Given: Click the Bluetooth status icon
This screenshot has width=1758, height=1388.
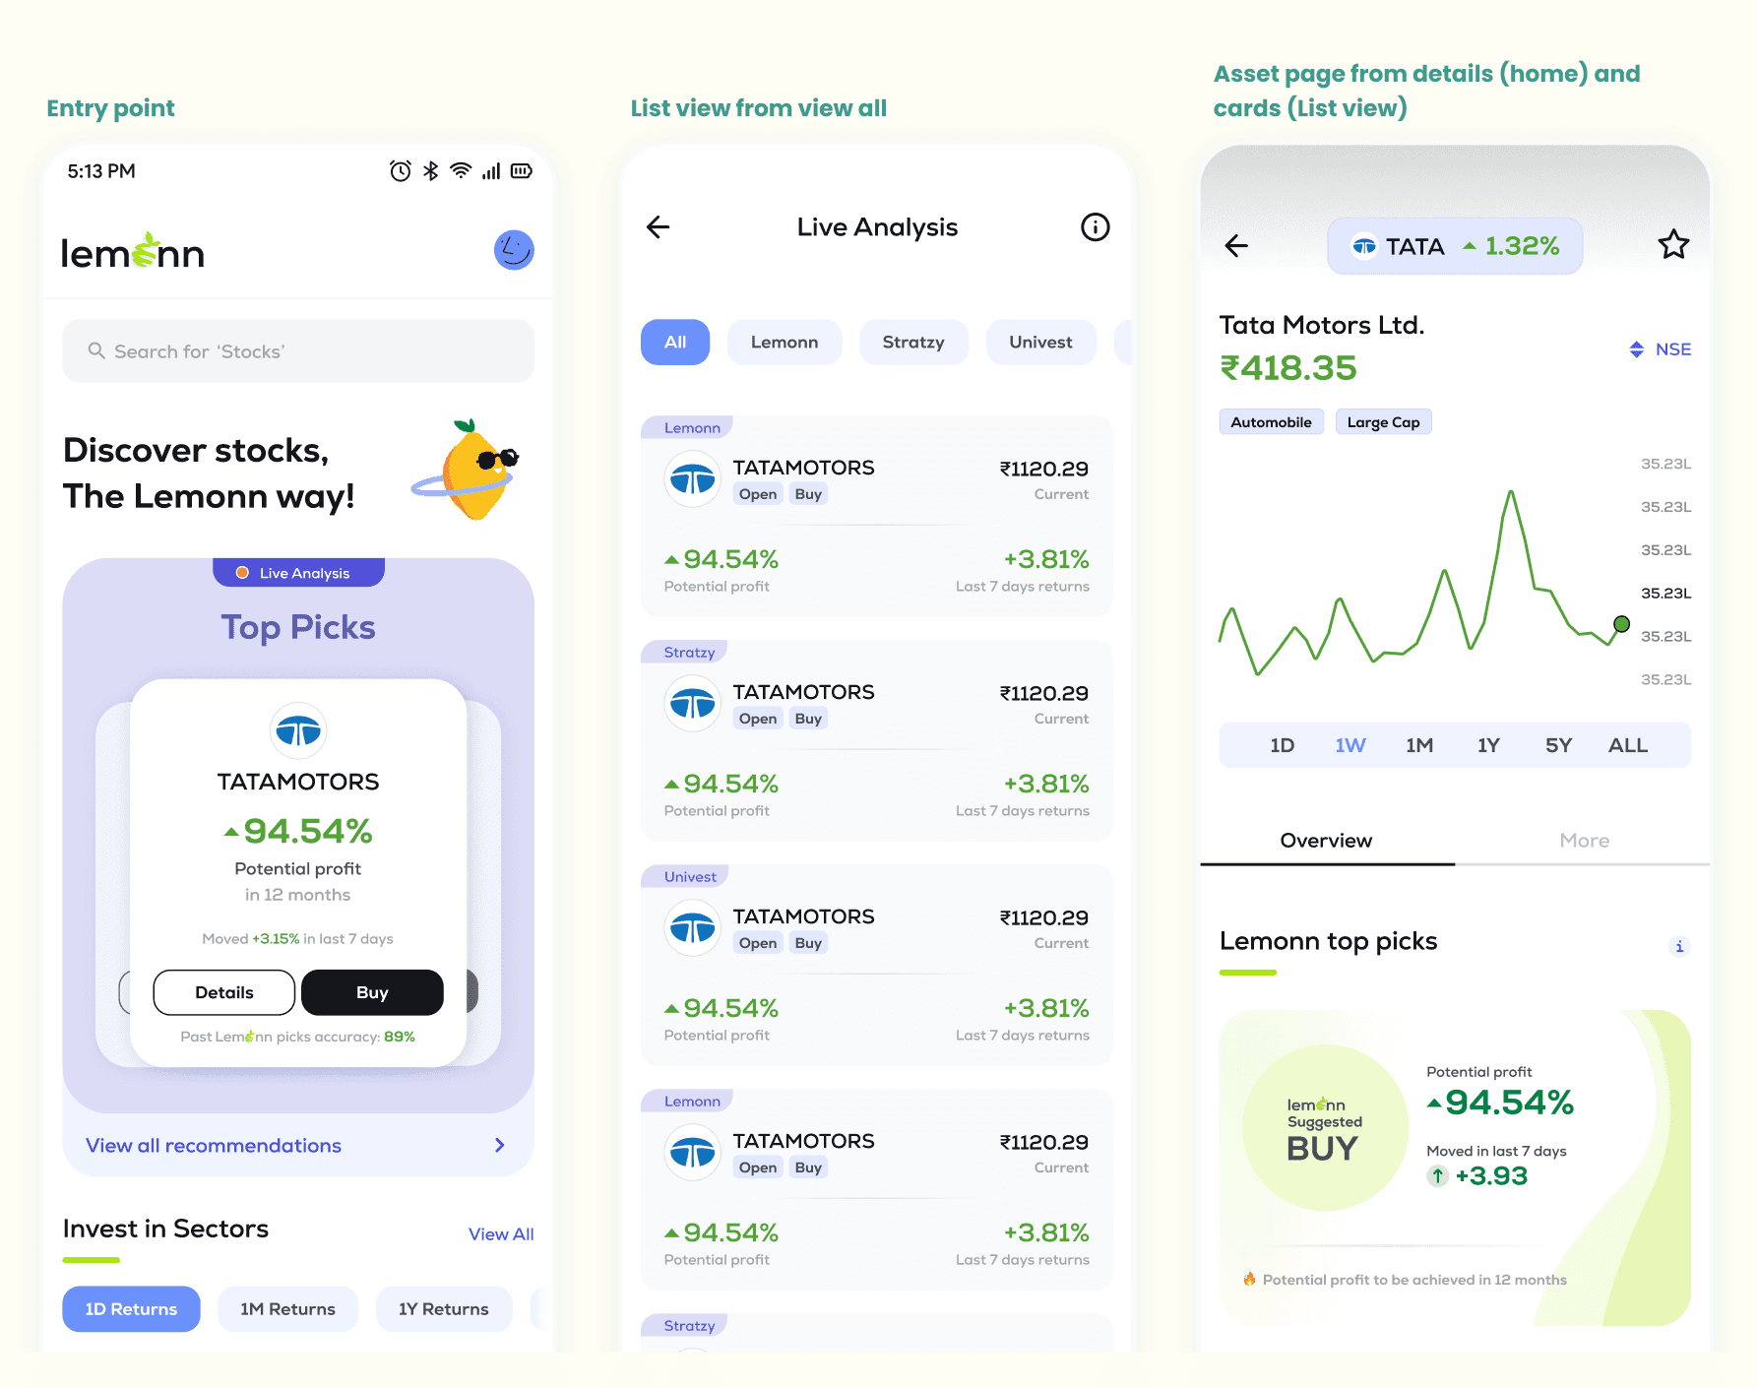Looking at the screenshot, I should (431, 171).
